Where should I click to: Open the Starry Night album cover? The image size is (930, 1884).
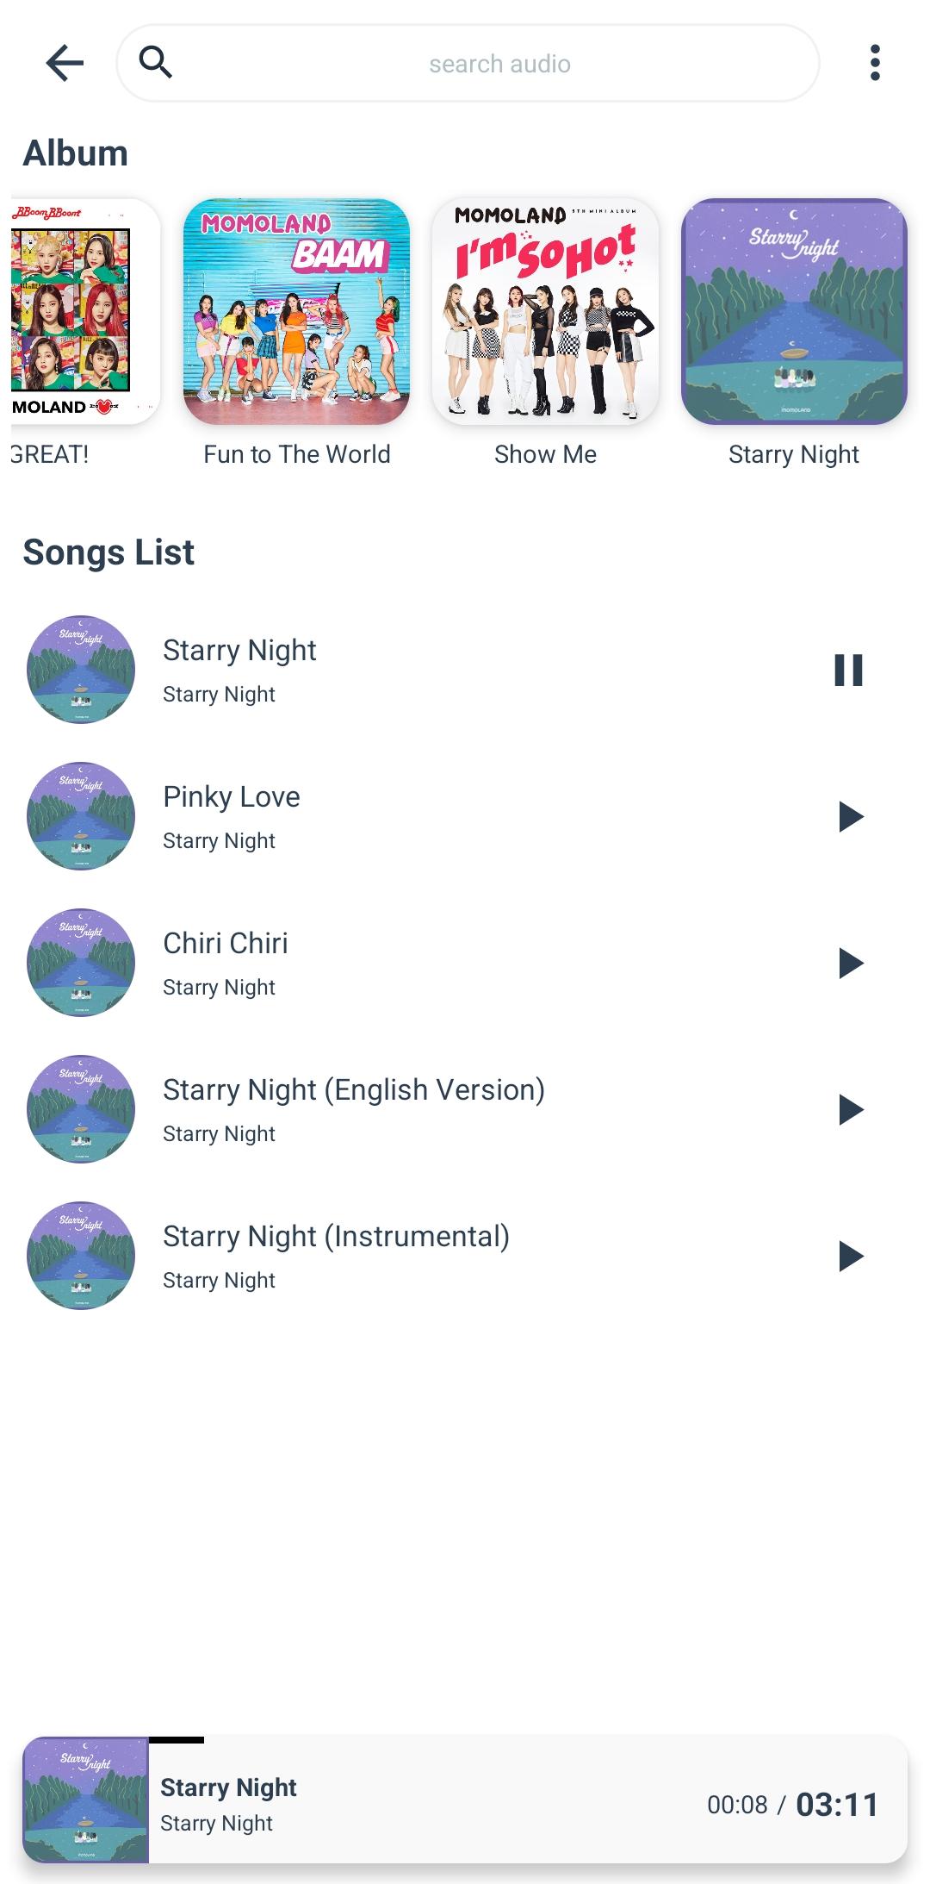tap(794, 311)
